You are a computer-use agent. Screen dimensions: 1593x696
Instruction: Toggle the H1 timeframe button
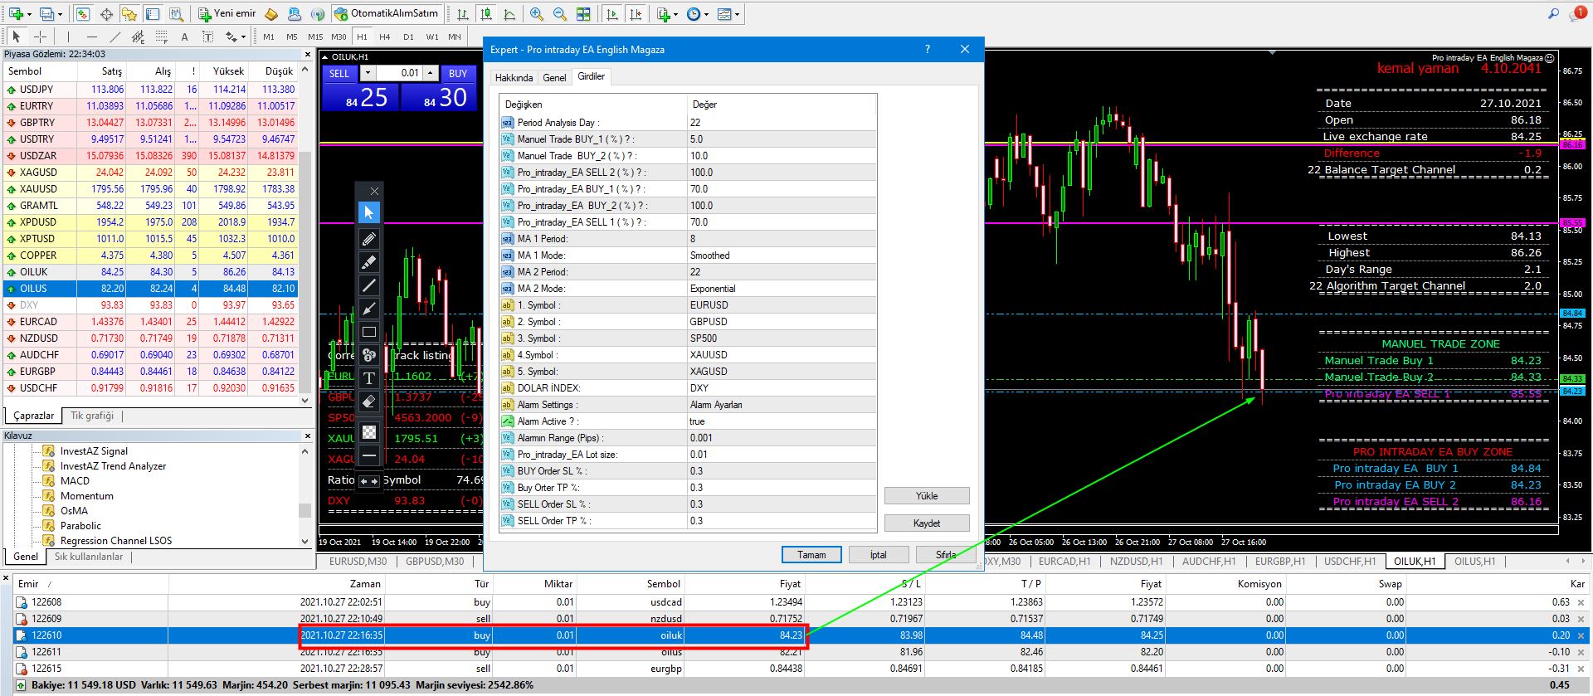coord(362,37)
